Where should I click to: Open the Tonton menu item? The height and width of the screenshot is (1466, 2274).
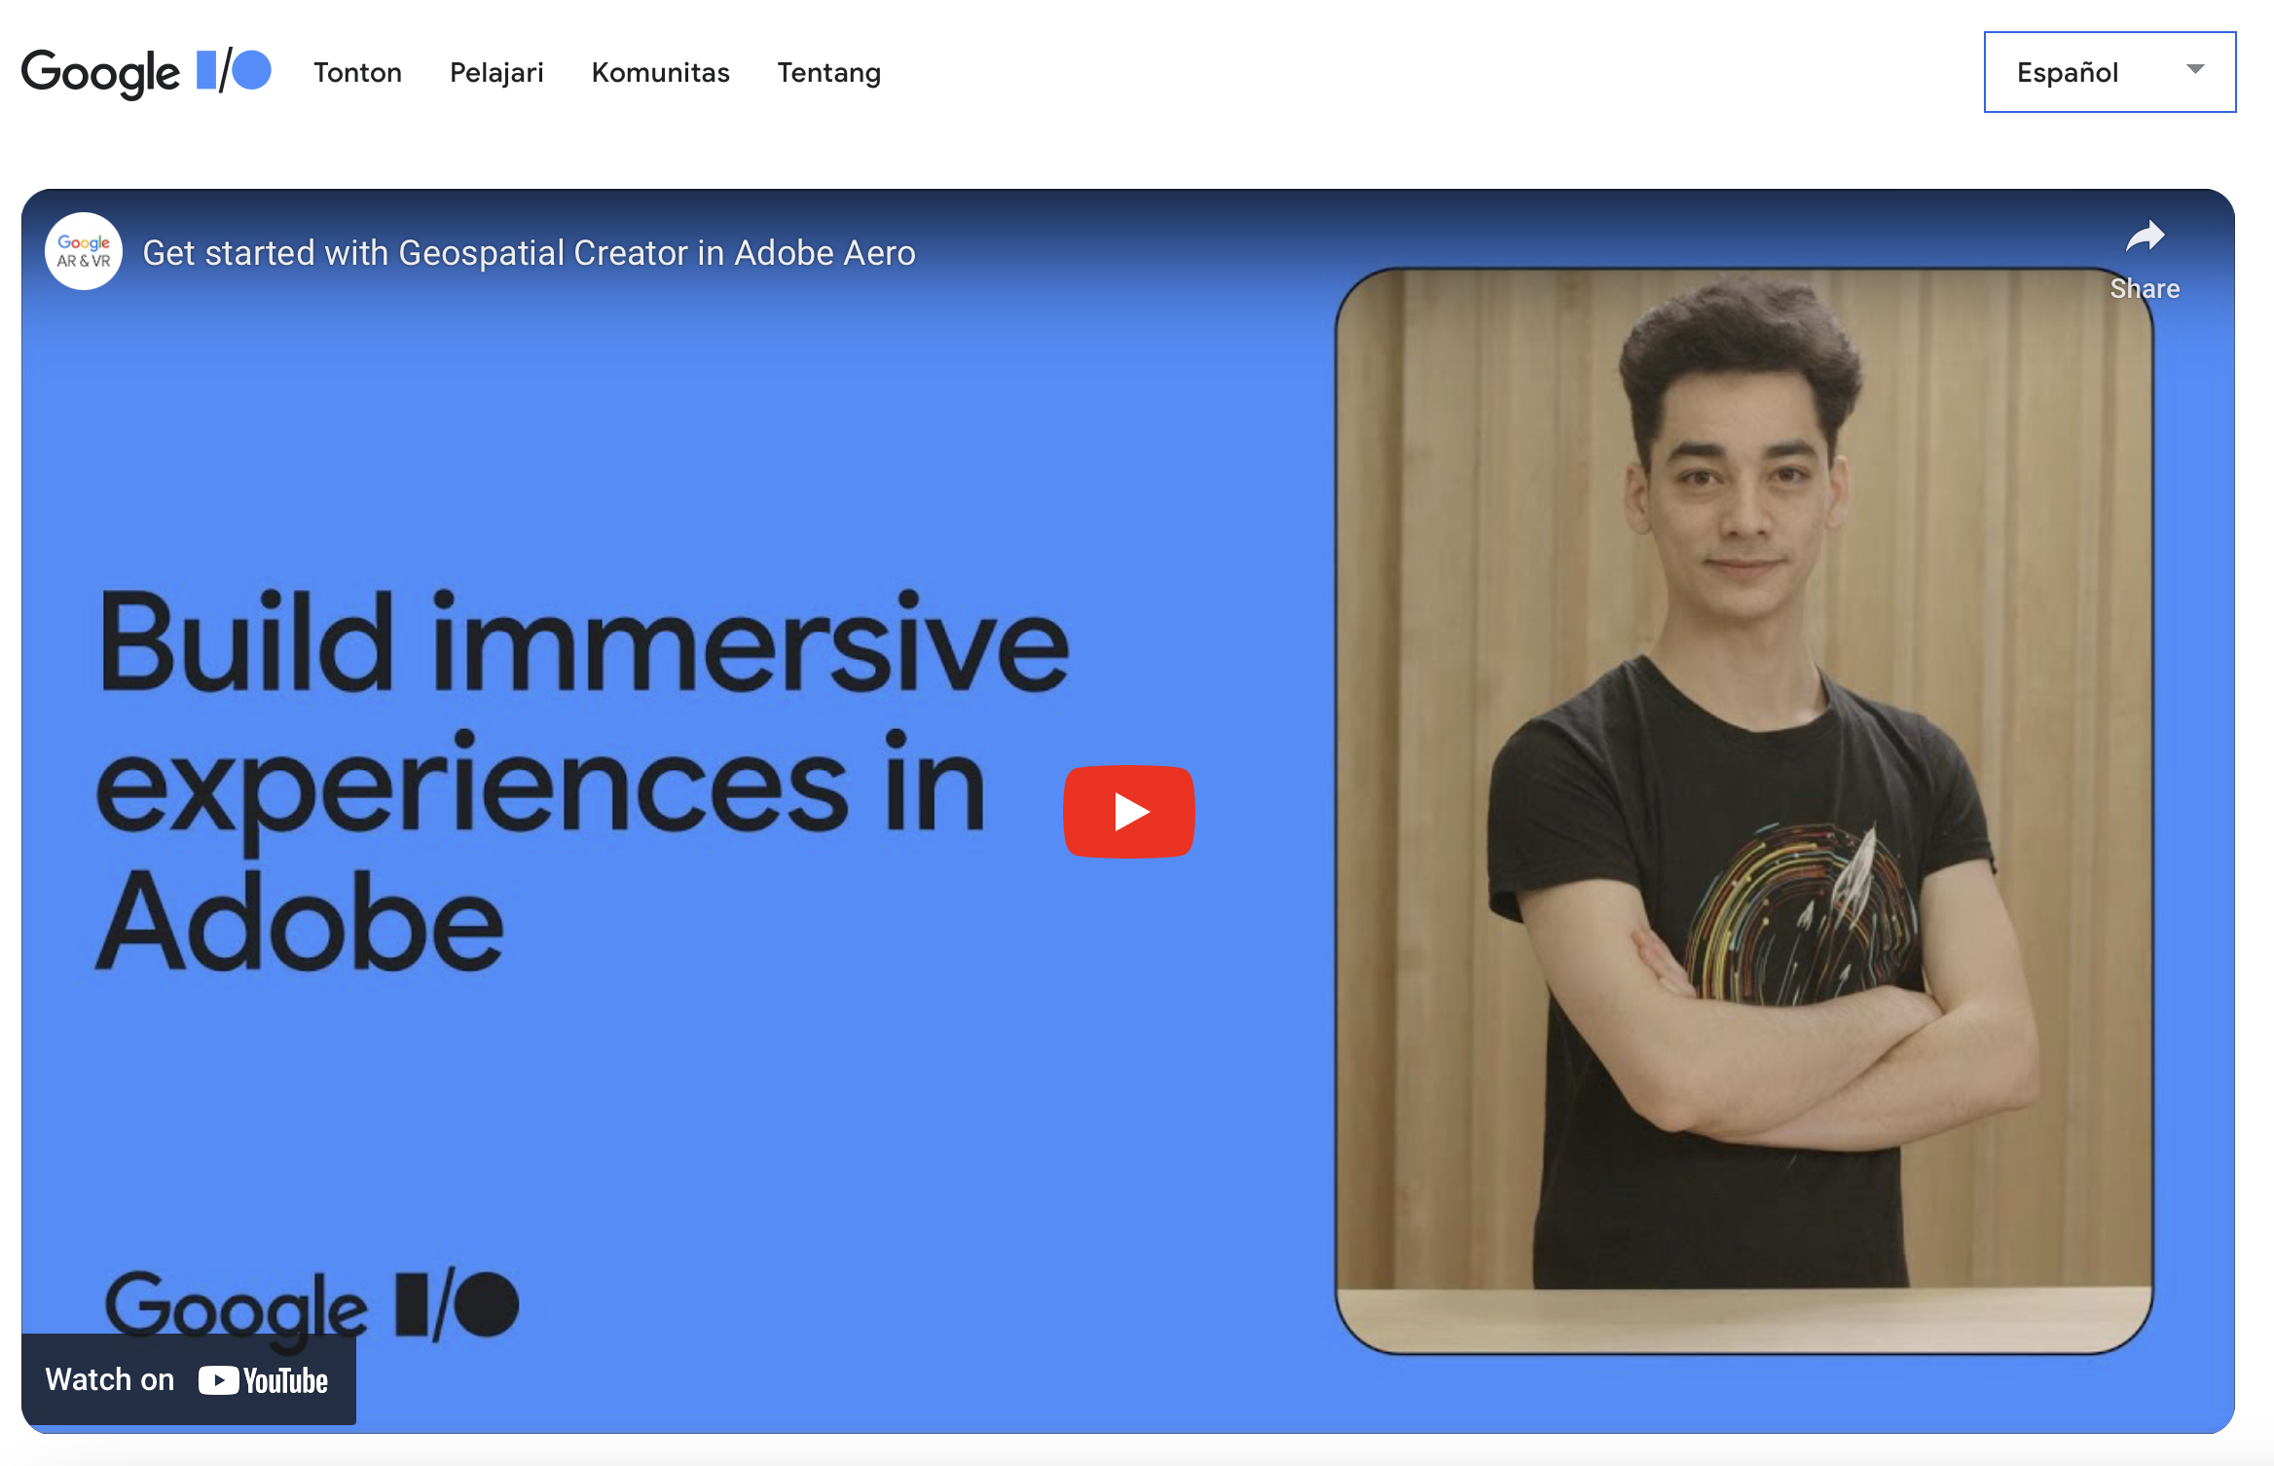[x=357, y=72]
